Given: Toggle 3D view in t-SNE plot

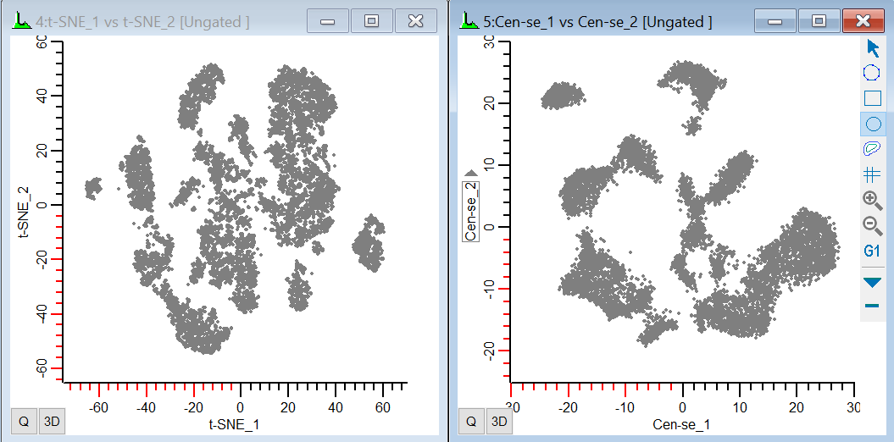Looking at the screenshot, I should (53, 421).
